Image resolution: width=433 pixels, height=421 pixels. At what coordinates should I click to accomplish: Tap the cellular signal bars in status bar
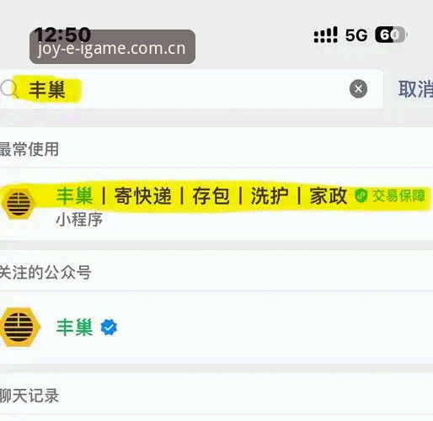point(325,35)
